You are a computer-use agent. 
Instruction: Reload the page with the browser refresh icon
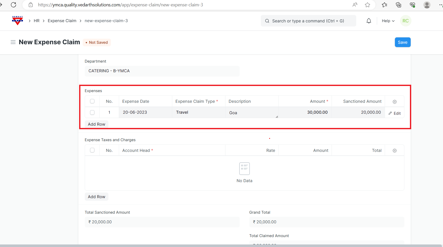point(13,5)
